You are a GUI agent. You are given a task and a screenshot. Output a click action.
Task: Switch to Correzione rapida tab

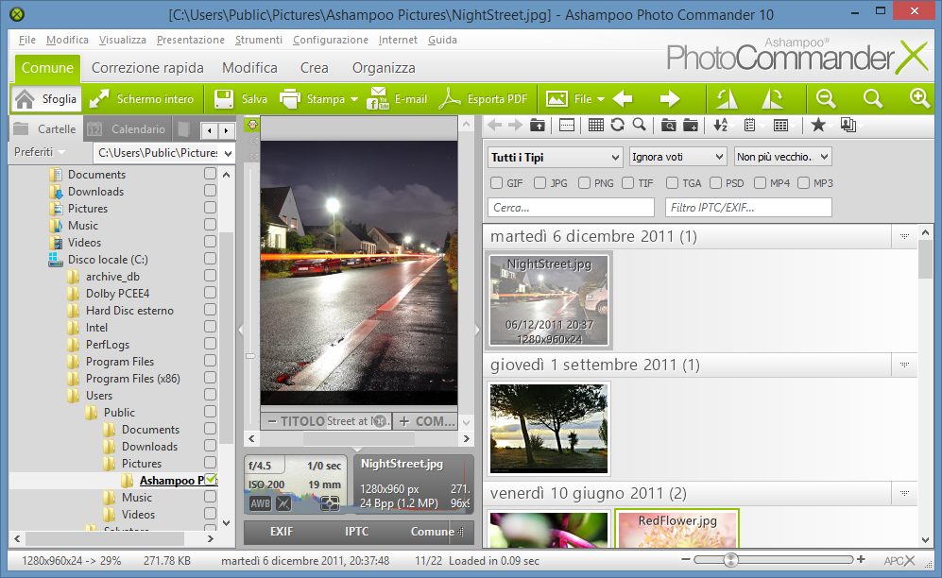147,68
